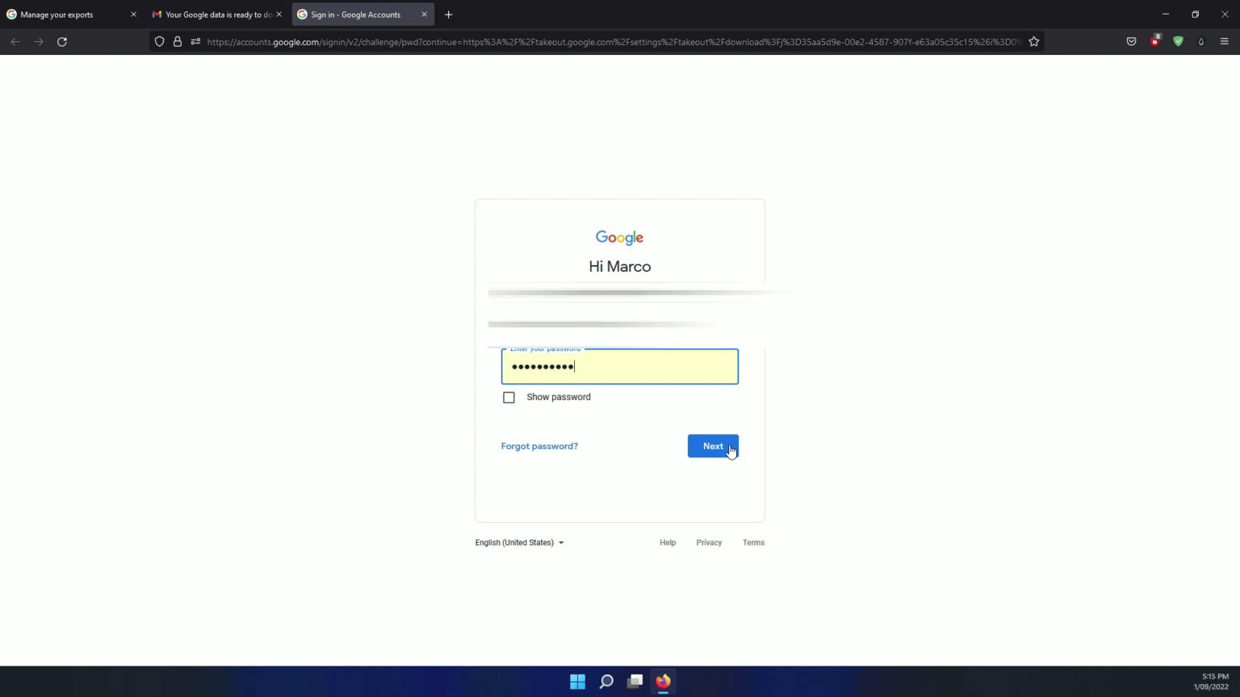Click the droplet-shaped extension icon
This screenshot has height=697, width=1240.
pos(1200,41)
